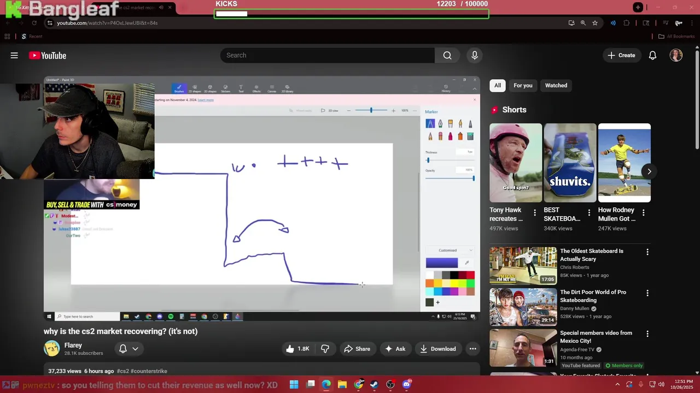Open options for Tony Hawk short
This screenshot has height=393, width=700.
click(535, 212)
